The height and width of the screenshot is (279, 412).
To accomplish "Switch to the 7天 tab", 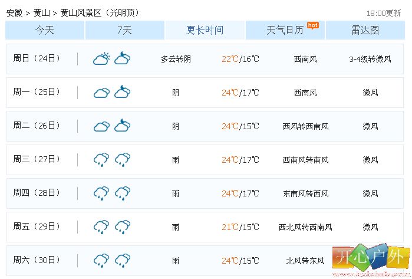I will click(125, 30).
